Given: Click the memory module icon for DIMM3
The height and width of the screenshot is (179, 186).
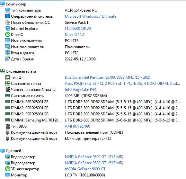Looking at the screenshot, I should [8, 114].
